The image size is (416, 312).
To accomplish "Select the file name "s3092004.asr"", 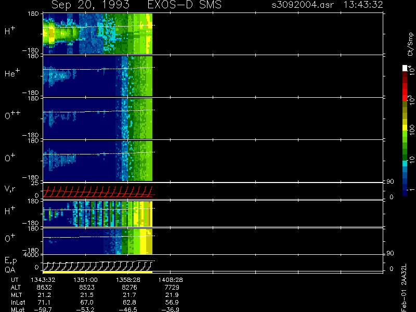I will pos(303,5).
